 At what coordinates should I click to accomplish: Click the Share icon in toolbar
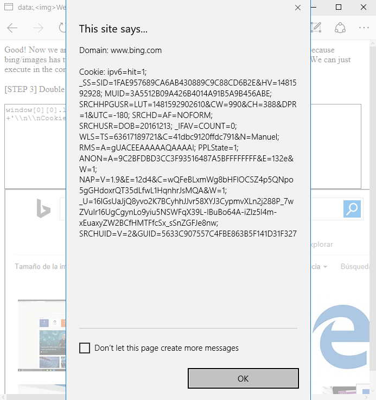click(340, 28)
